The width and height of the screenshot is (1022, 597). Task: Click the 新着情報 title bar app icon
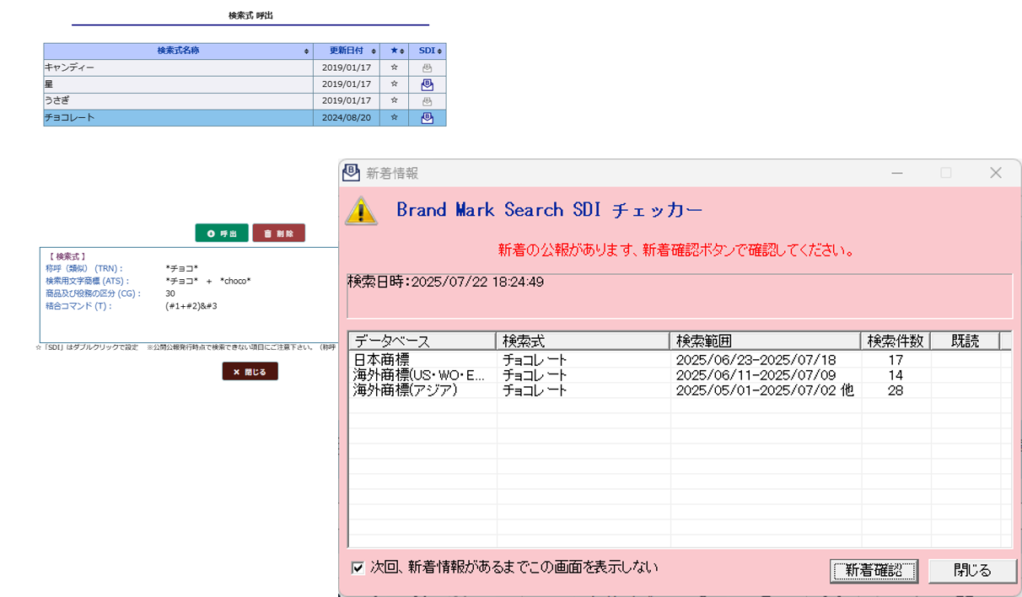[x=351, y=173]
